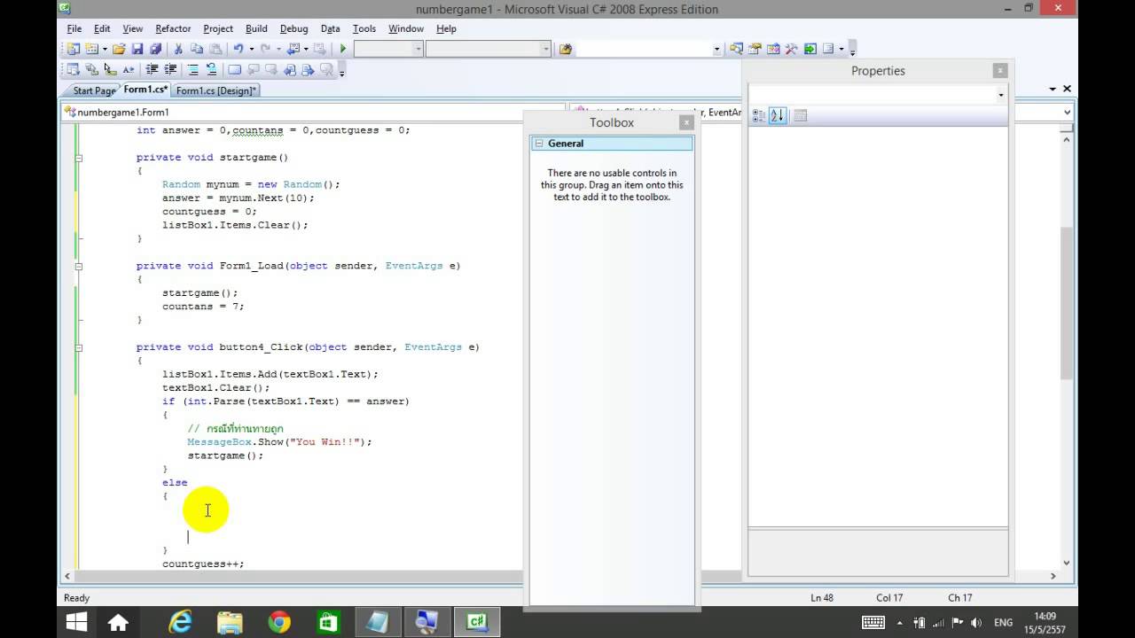The image size is (1135, 638).
Task: Click the Open File folder icon
Action: (x=118, y=49)
